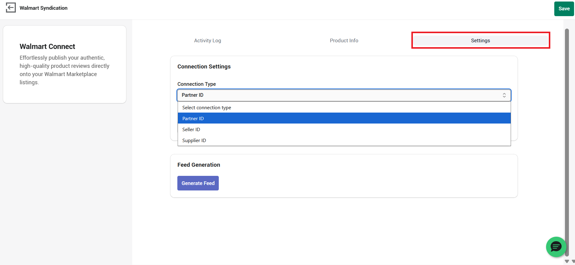Pick the Seller ID connection option
Screen dimensions: 575x265
point(344,129)
